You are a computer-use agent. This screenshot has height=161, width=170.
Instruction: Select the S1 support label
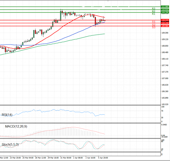pyautogui.click(x=153, y=22)
